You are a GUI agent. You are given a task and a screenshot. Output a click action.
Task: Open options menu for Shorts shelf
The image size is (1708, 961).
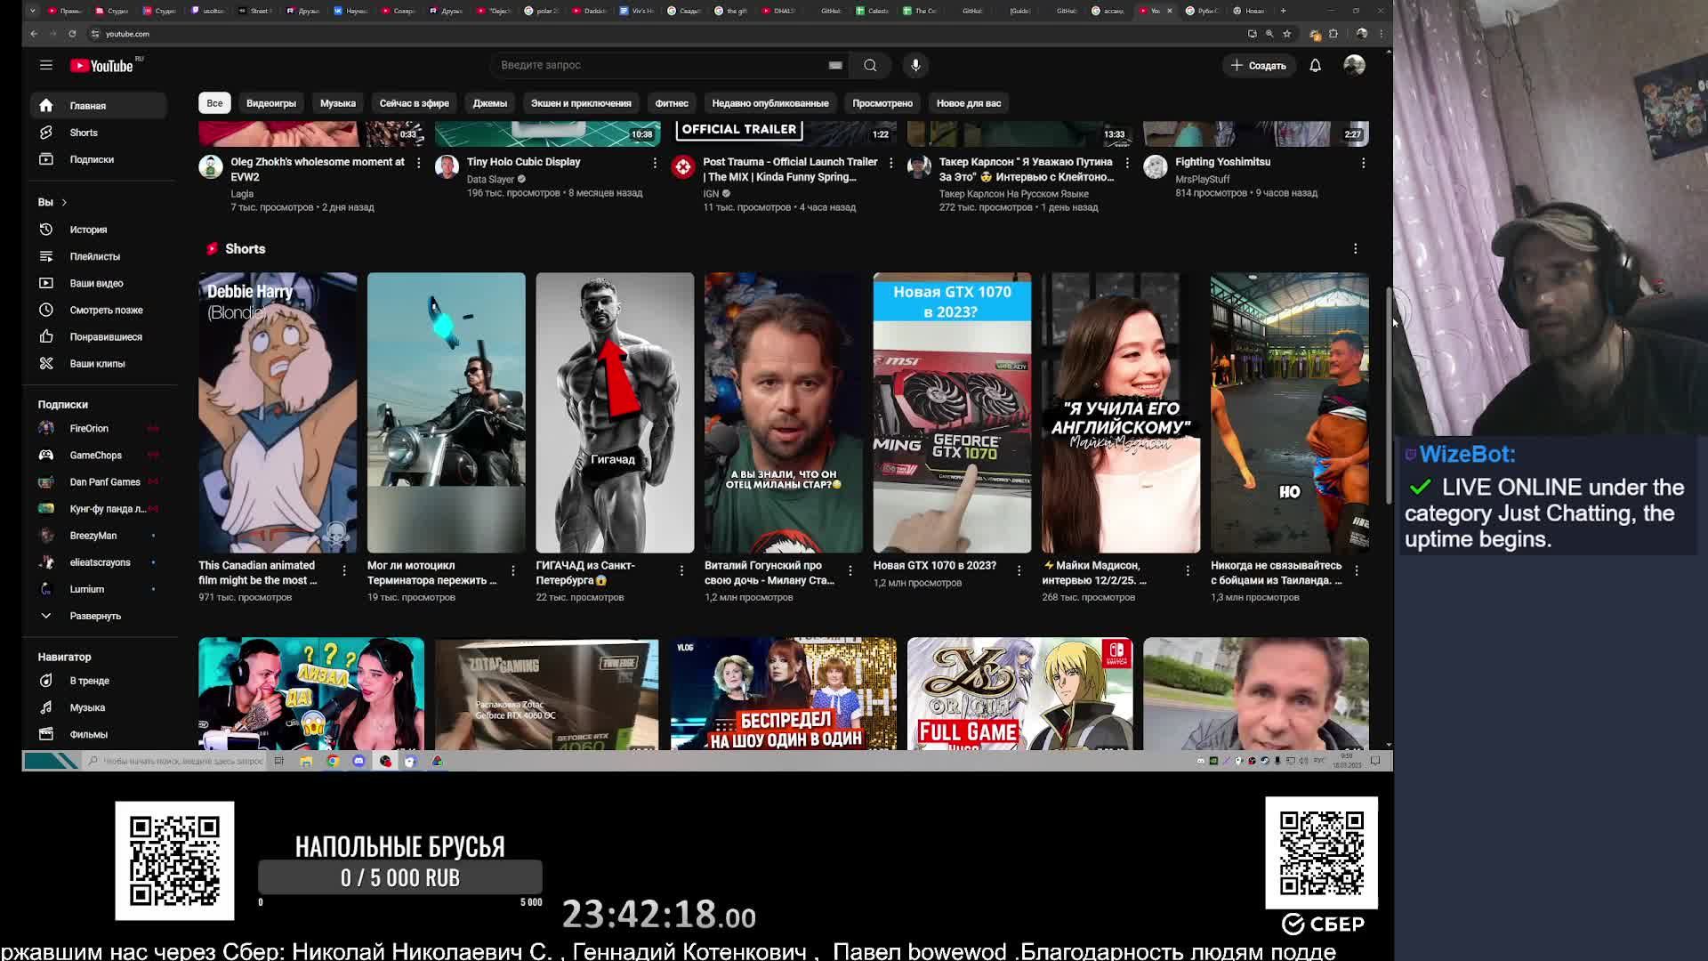point(1355,249)
